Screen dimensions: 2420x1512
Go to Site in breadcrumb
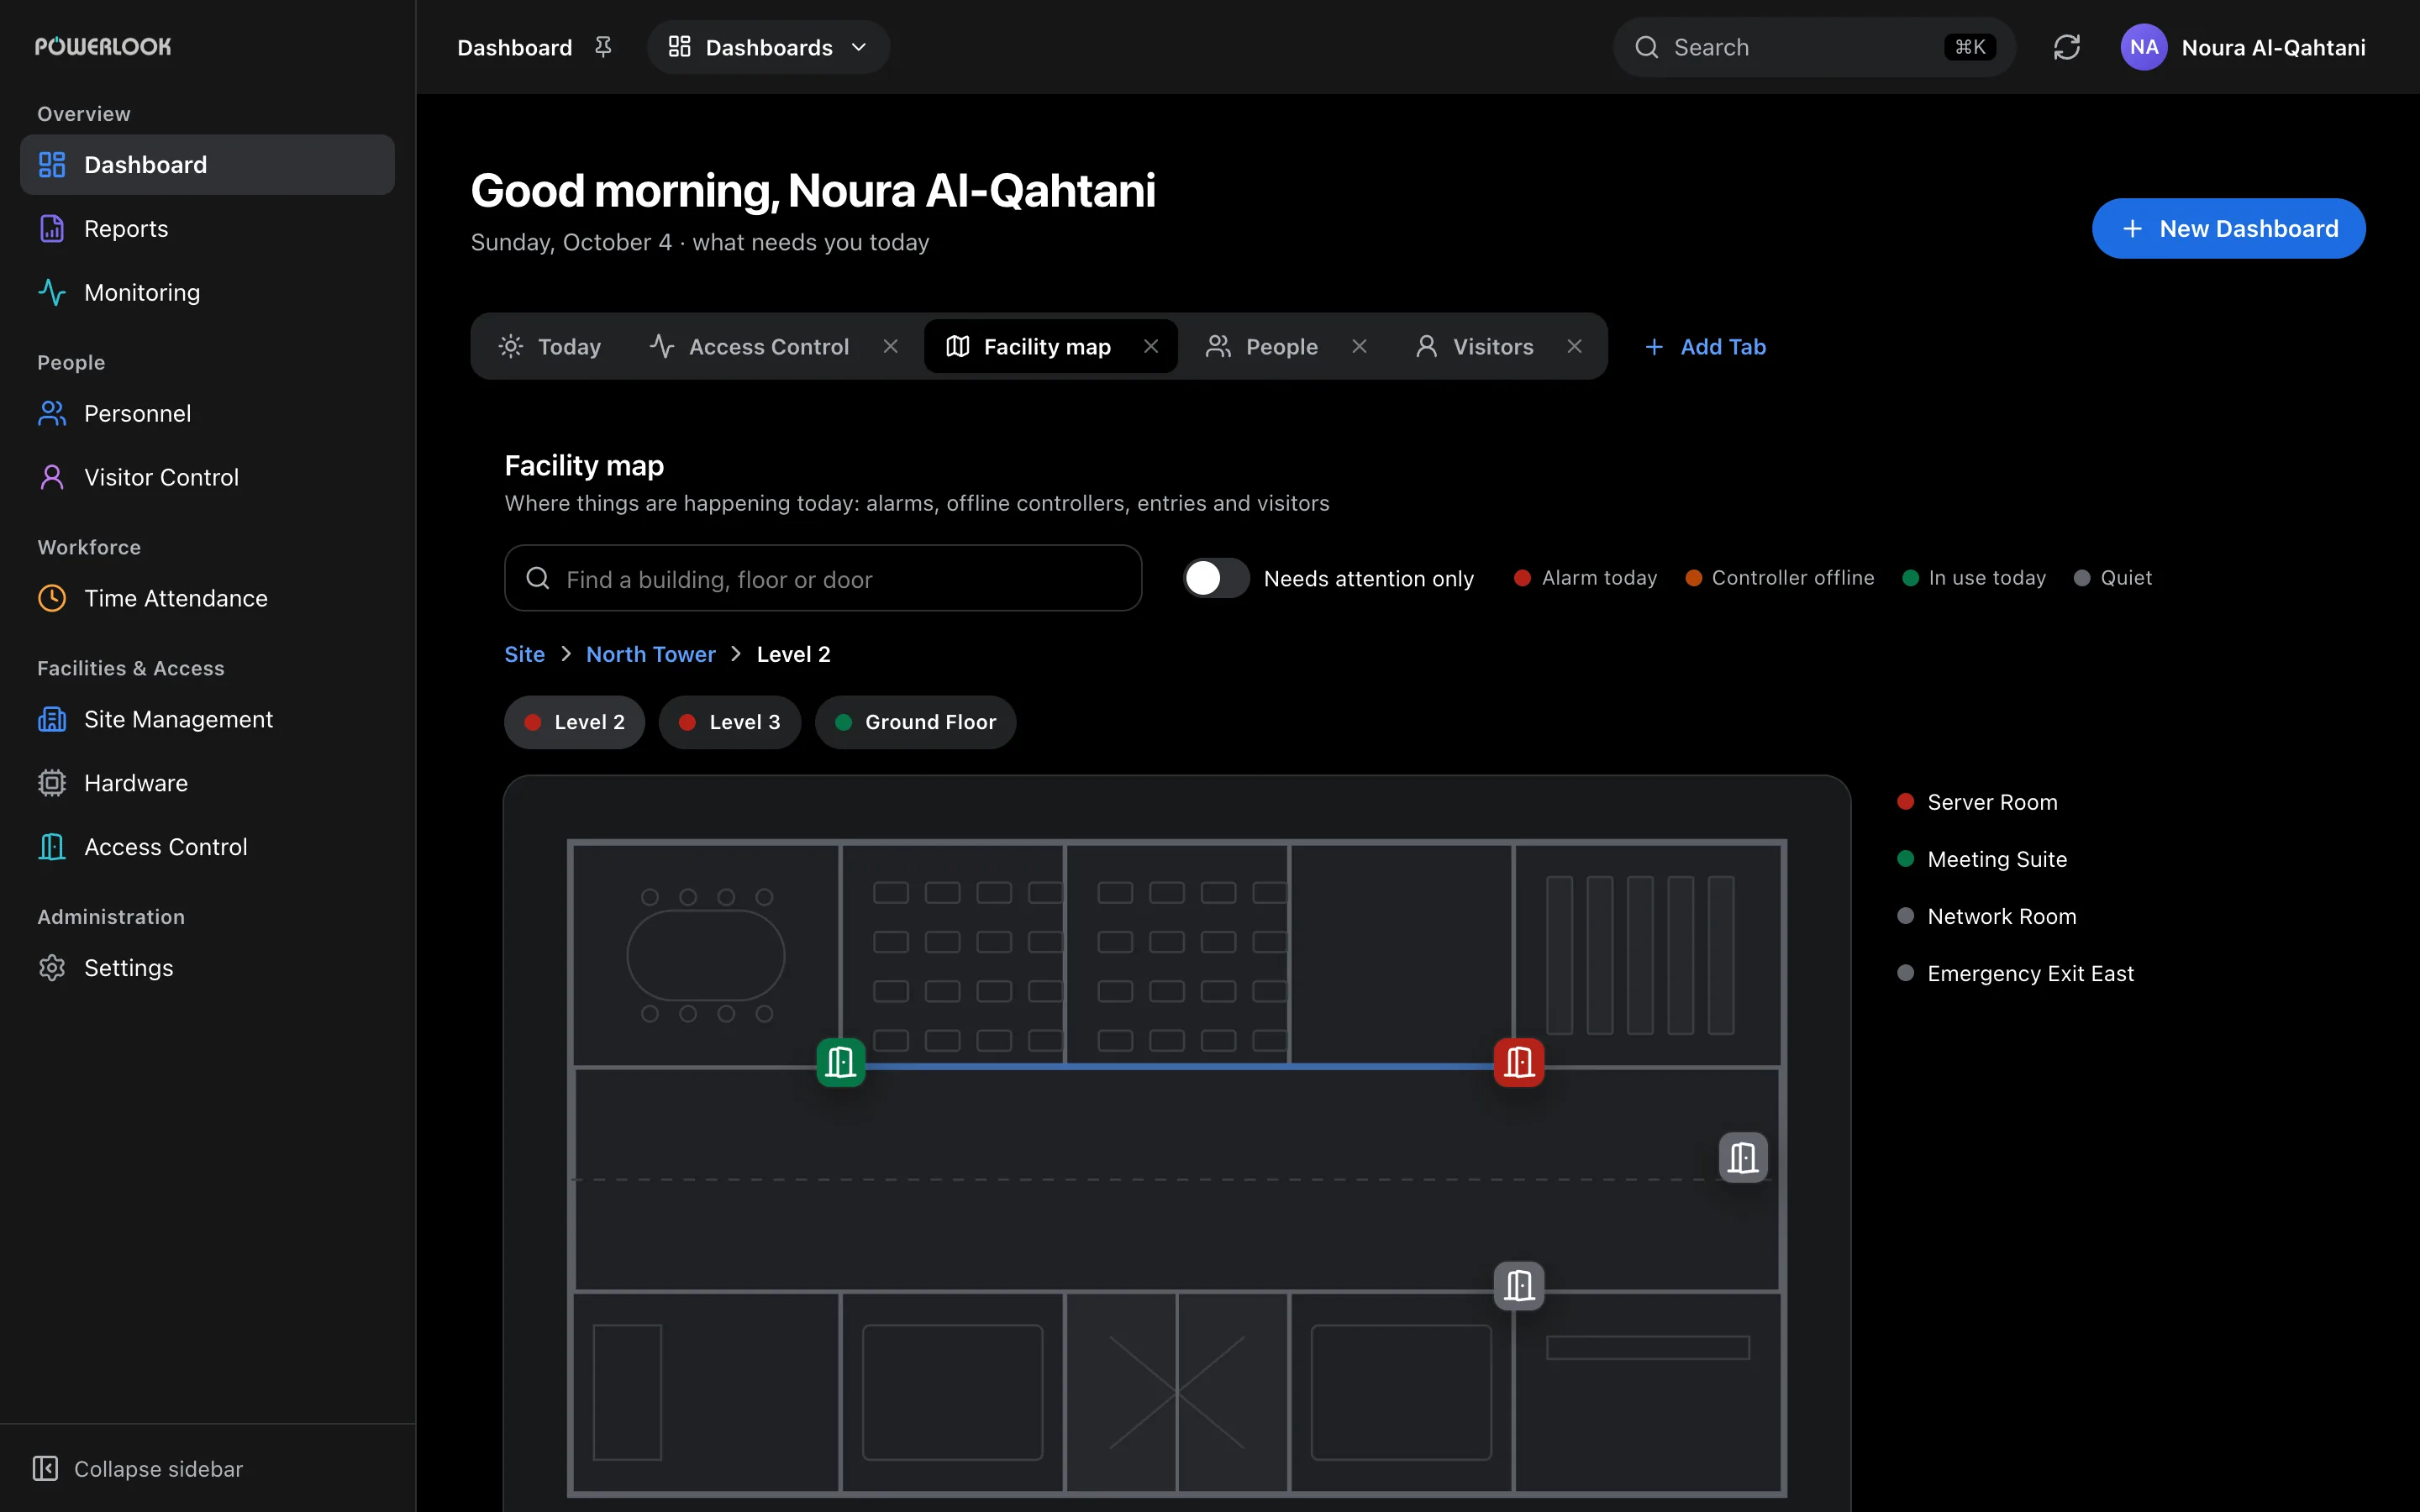click(524, 654)
